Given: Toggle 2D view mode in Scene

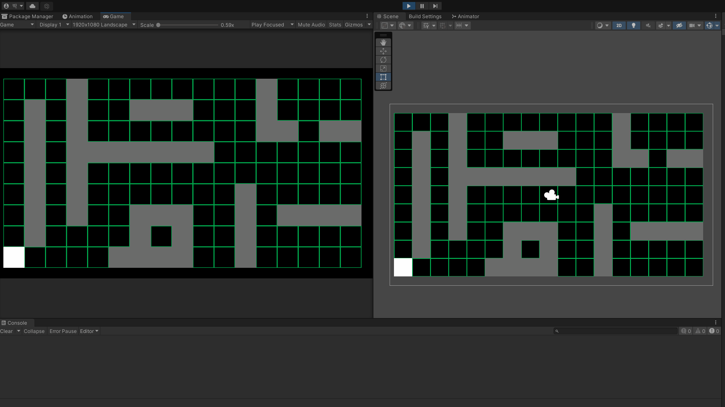Looking at the screenshot, I should 619,25.
